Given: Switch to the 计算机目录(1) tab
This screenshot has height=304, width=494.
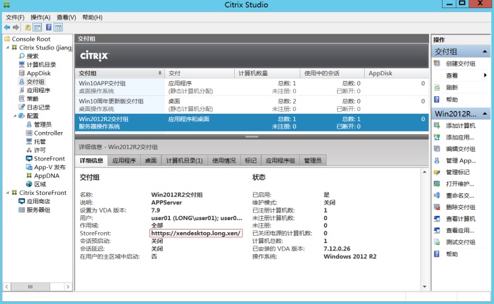Looking at the screenshot, I should [x=184, y=160].
